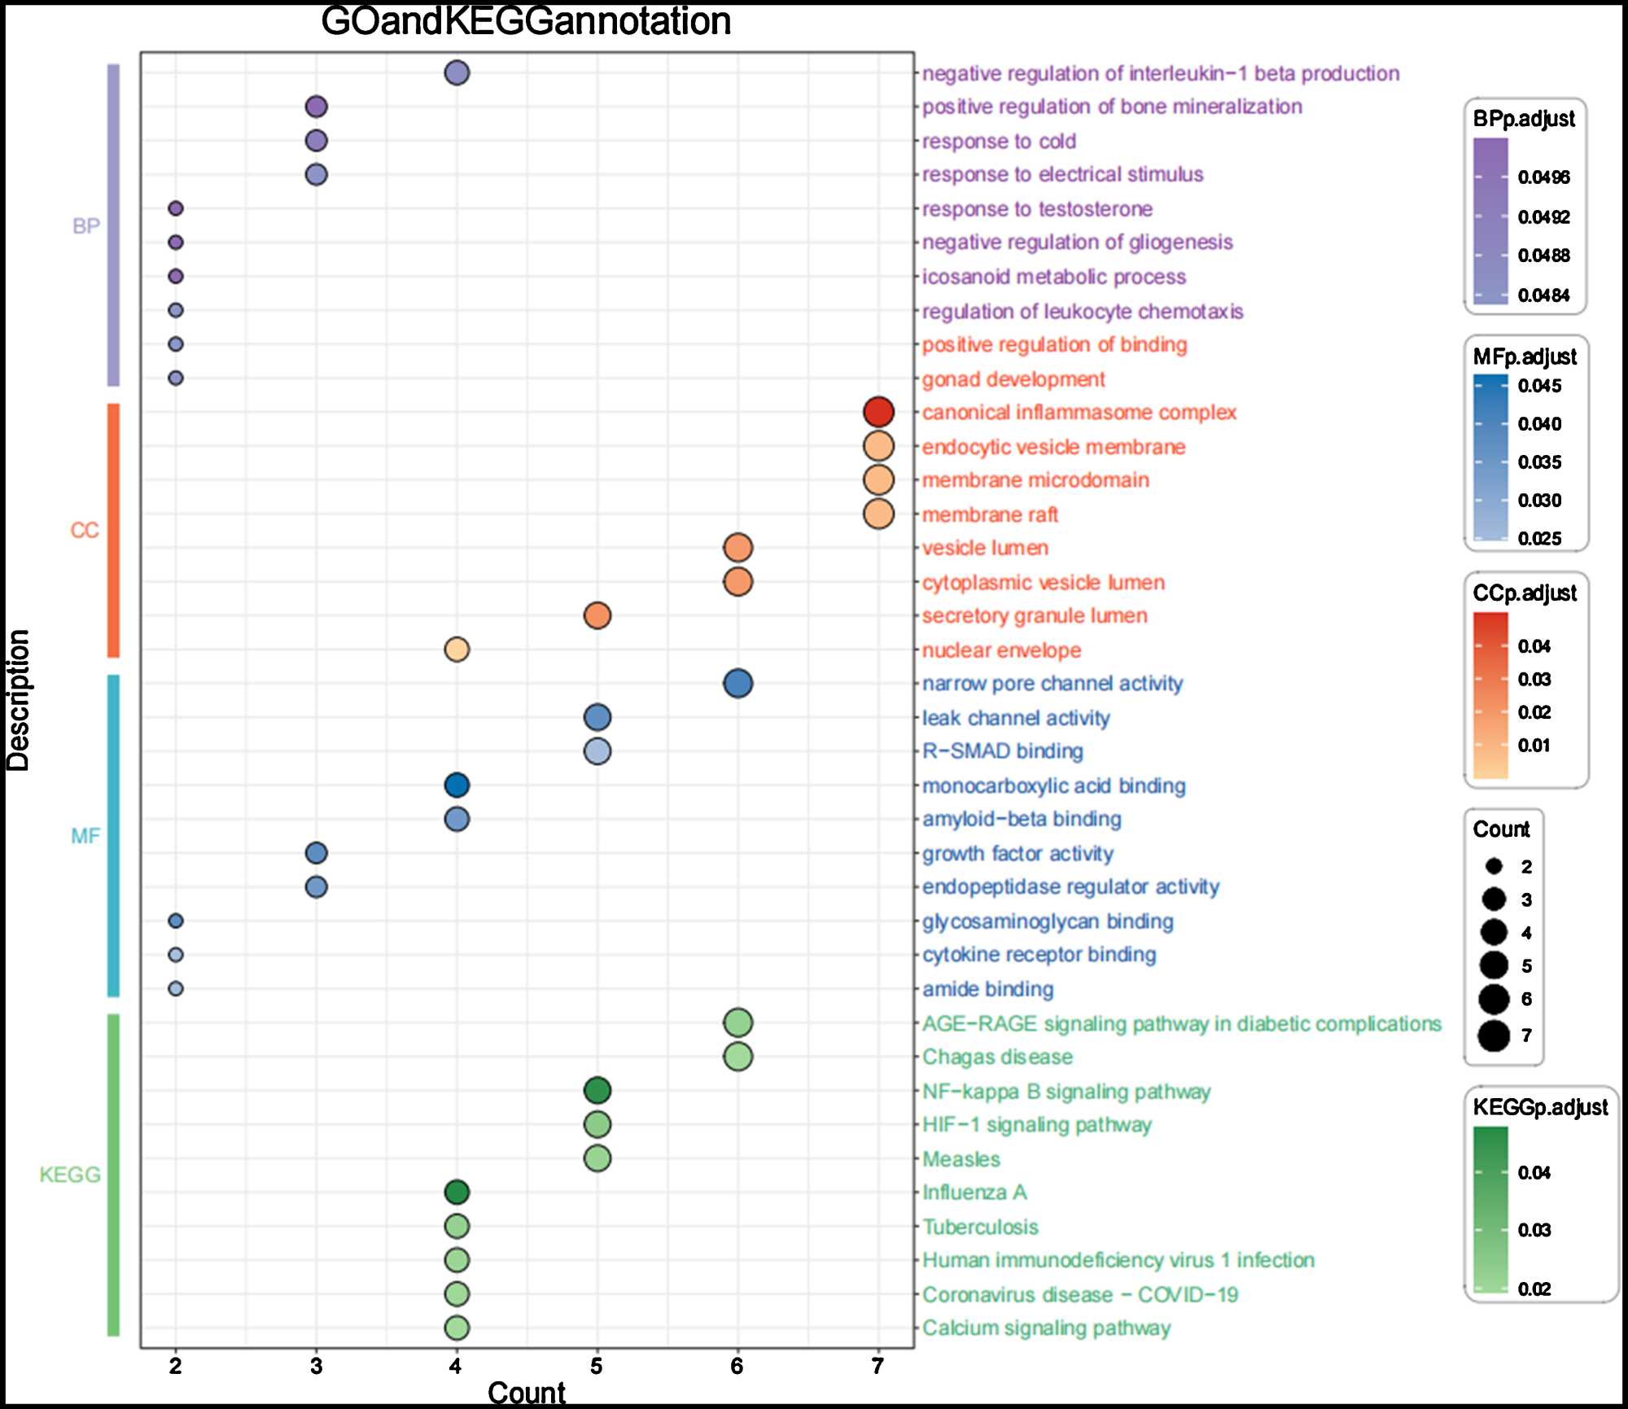Screen dimensions: 1628x1409
Task: Click the nuclear envelope data point
Action: pos(457,650)
